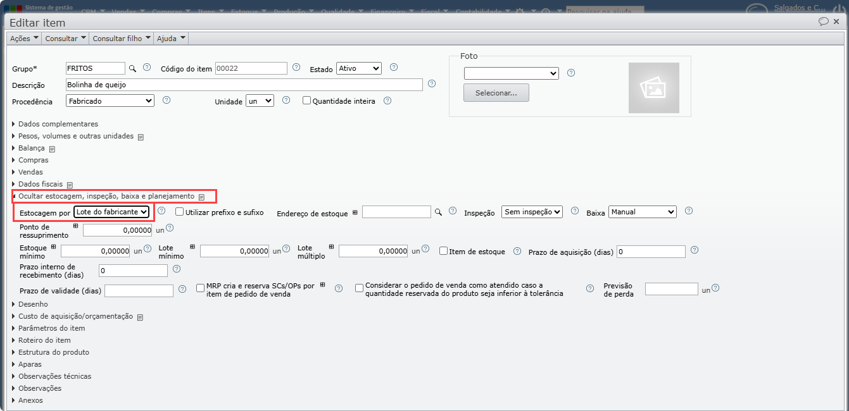The image size is (849, 411).
Task: Open the Inspeção dropdown
Action: tap(532, 212)
